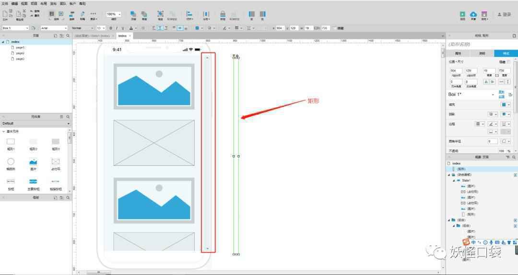
Task: Search masters panel magnifier icon
Action: (68, 197)
